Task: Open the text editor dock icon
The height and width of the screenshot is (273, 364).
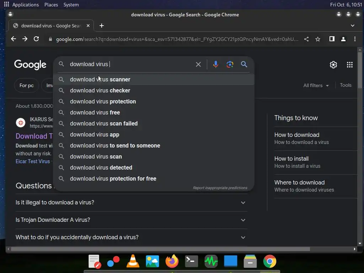Action: 95,261
